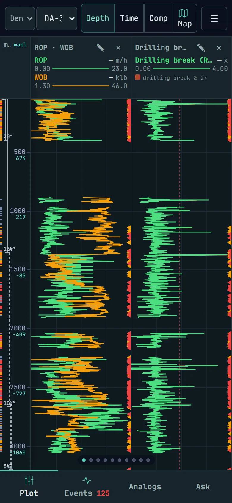The height and width of the screenshot is (503, 232).
Task: Click the 1000 depth tick label
Action: [x=18, y=211]
